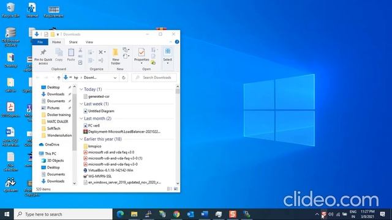The width and height of the screenshot is (392, 220).
Task: Open the Docker training folder in sidebar
Action: tap(59, 115)
